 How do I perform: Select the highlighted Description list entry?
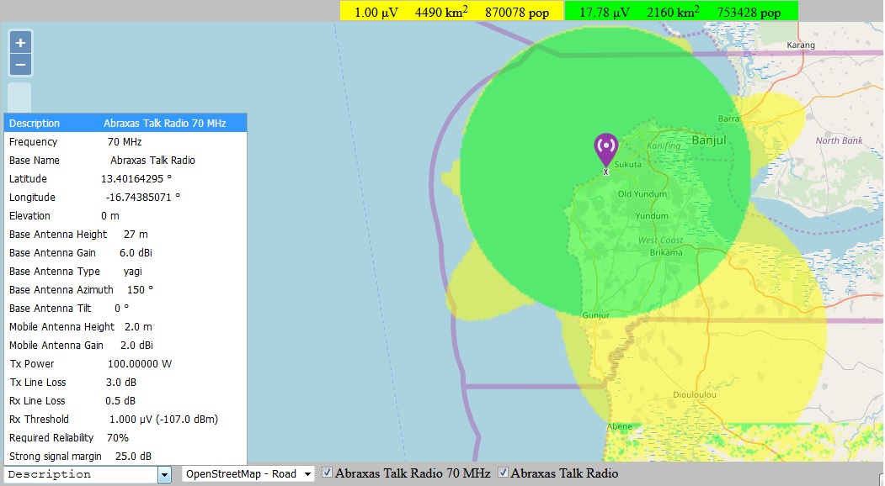[x=125, y=124]
